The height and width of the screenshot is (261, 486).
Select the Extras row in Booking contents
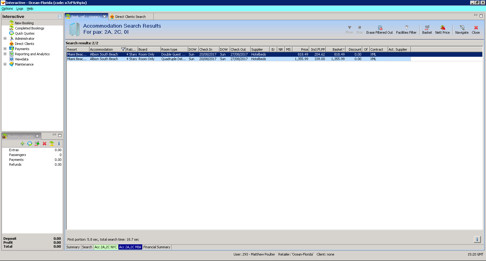32,150
